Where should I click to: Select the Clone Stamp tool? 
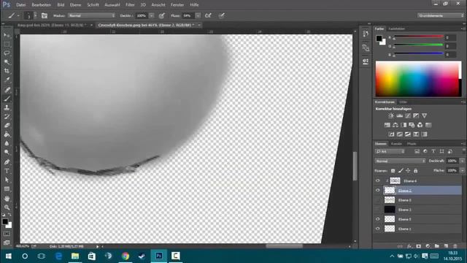7,107
